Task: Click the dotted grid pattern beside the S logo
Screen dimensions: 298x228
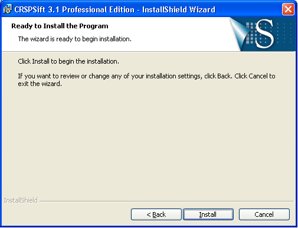Action: click(x=284, y=33)
